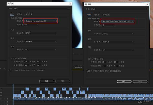
Task: Select the C0113 clip in the timeline
Action: 140,95
